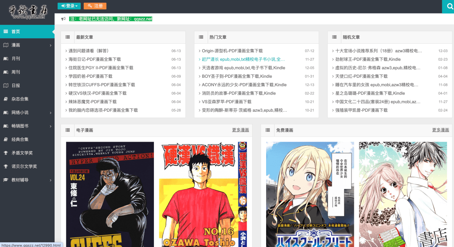
Task: Click the 首页 home menu icon
Action: pyautogui.click(x=6, y=31)
